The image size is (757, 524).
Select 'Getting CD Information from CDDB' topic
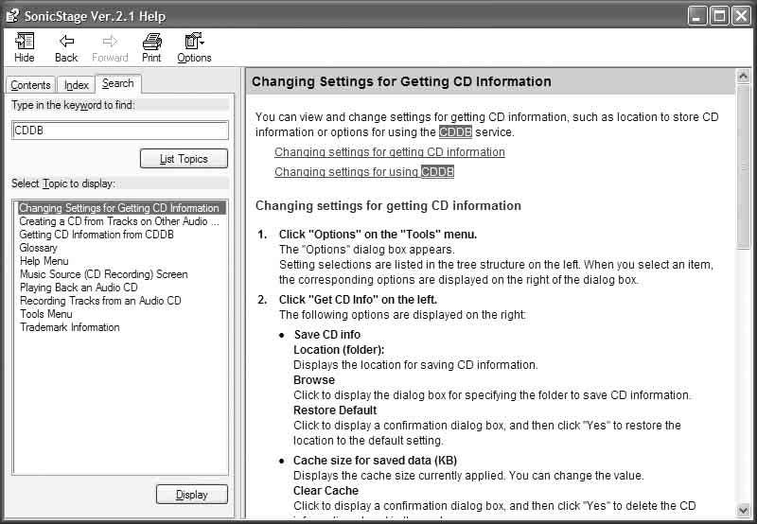tap(97, 235)
